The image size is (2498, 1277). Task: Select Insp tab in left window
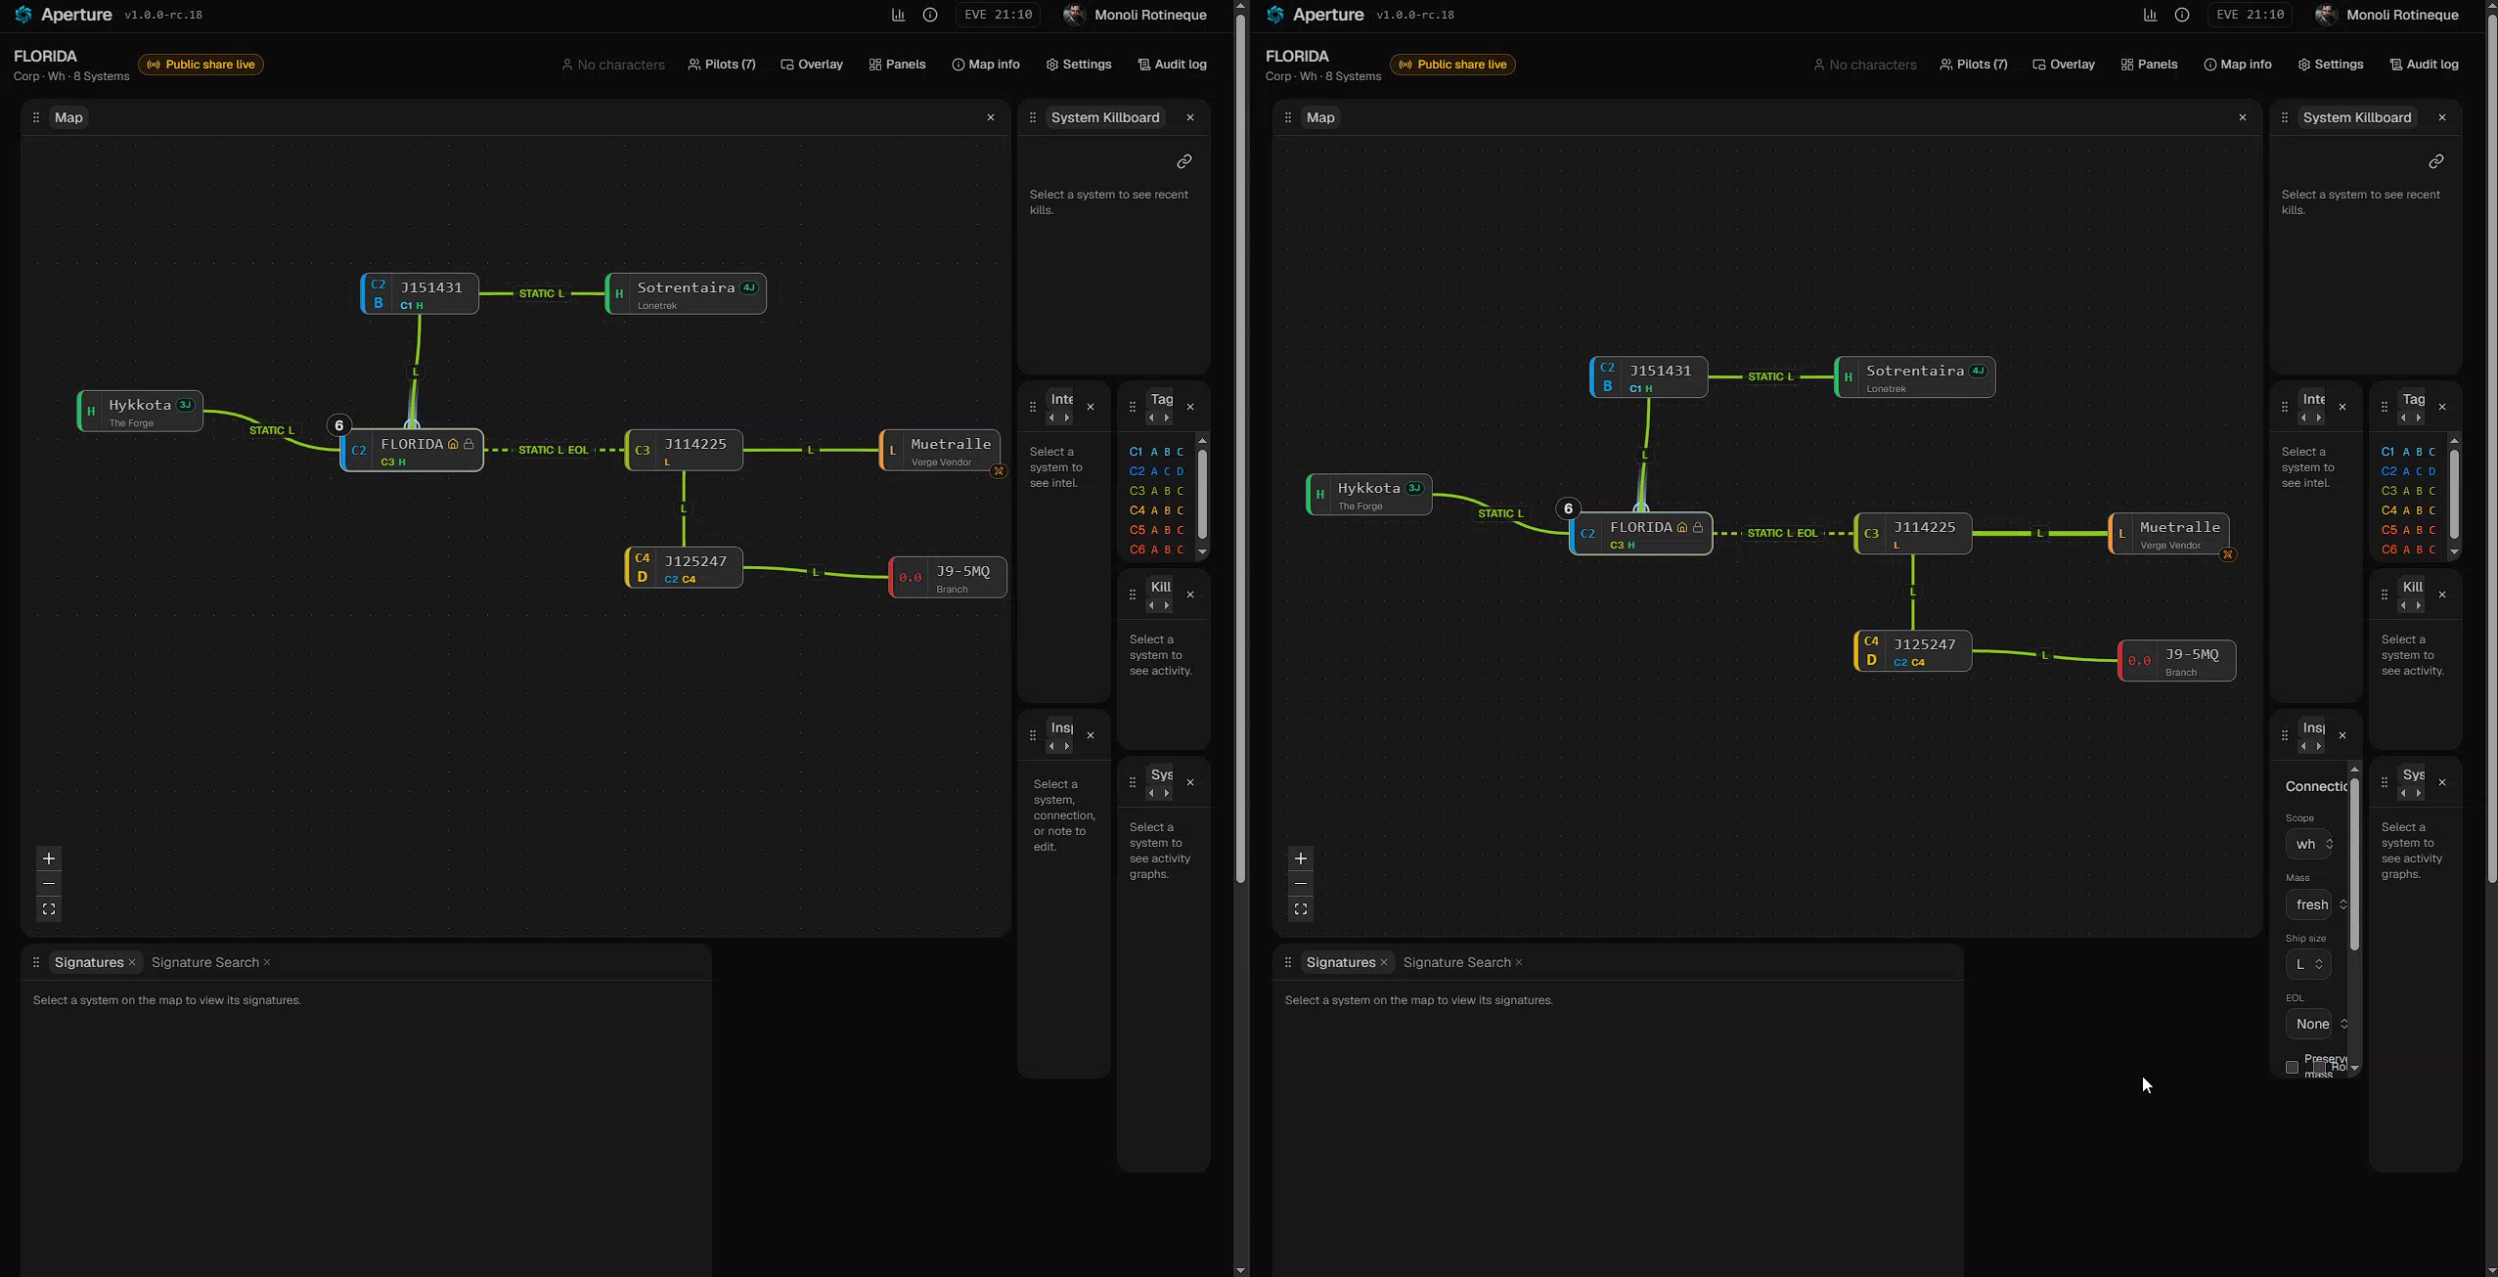point(1061,727)
